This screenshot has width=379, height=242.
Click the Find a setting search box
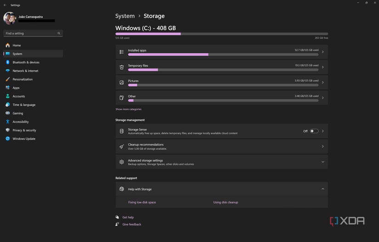(33, 33)
